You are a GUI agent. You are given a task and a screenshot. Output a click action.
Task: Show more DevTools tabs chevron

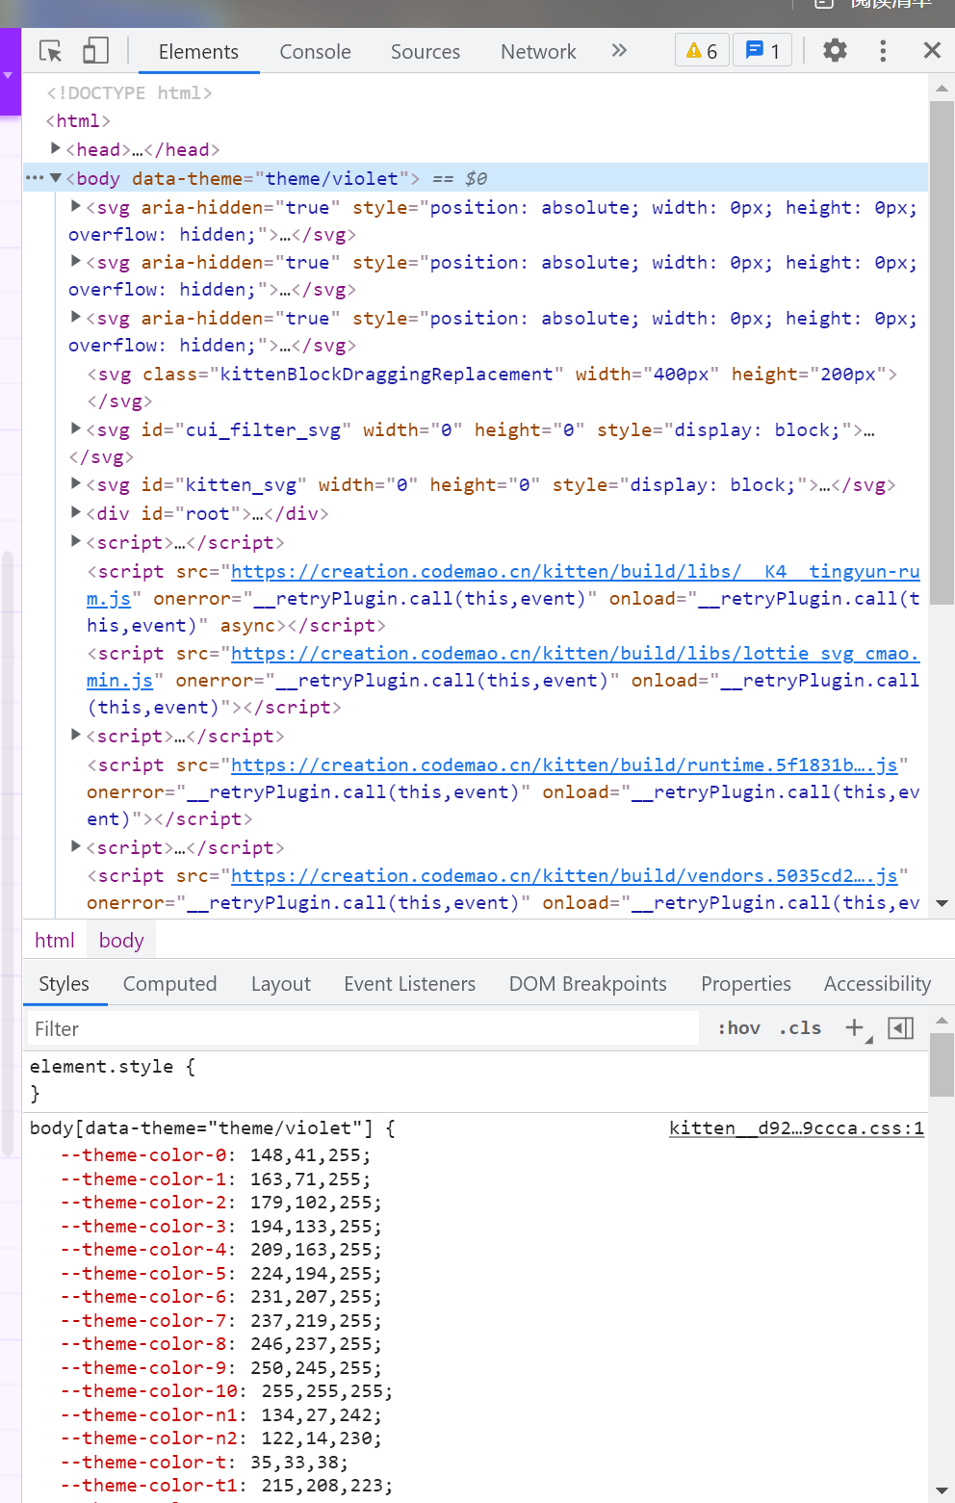click(619, 50)
